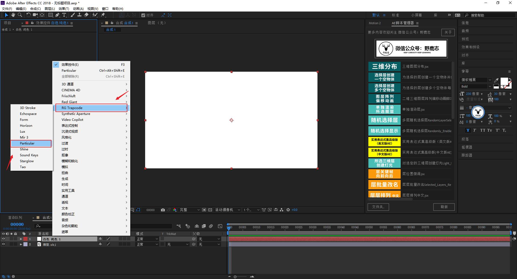Click the 关于 about button

[448, 32]
